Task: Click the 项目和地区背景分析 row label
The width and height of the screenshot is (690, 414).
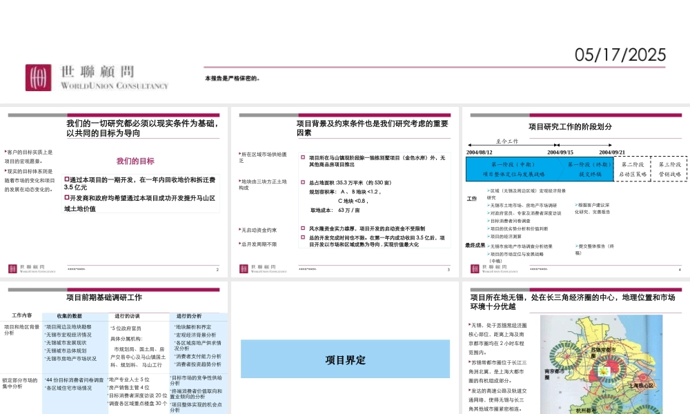Action: click(21, 330)
